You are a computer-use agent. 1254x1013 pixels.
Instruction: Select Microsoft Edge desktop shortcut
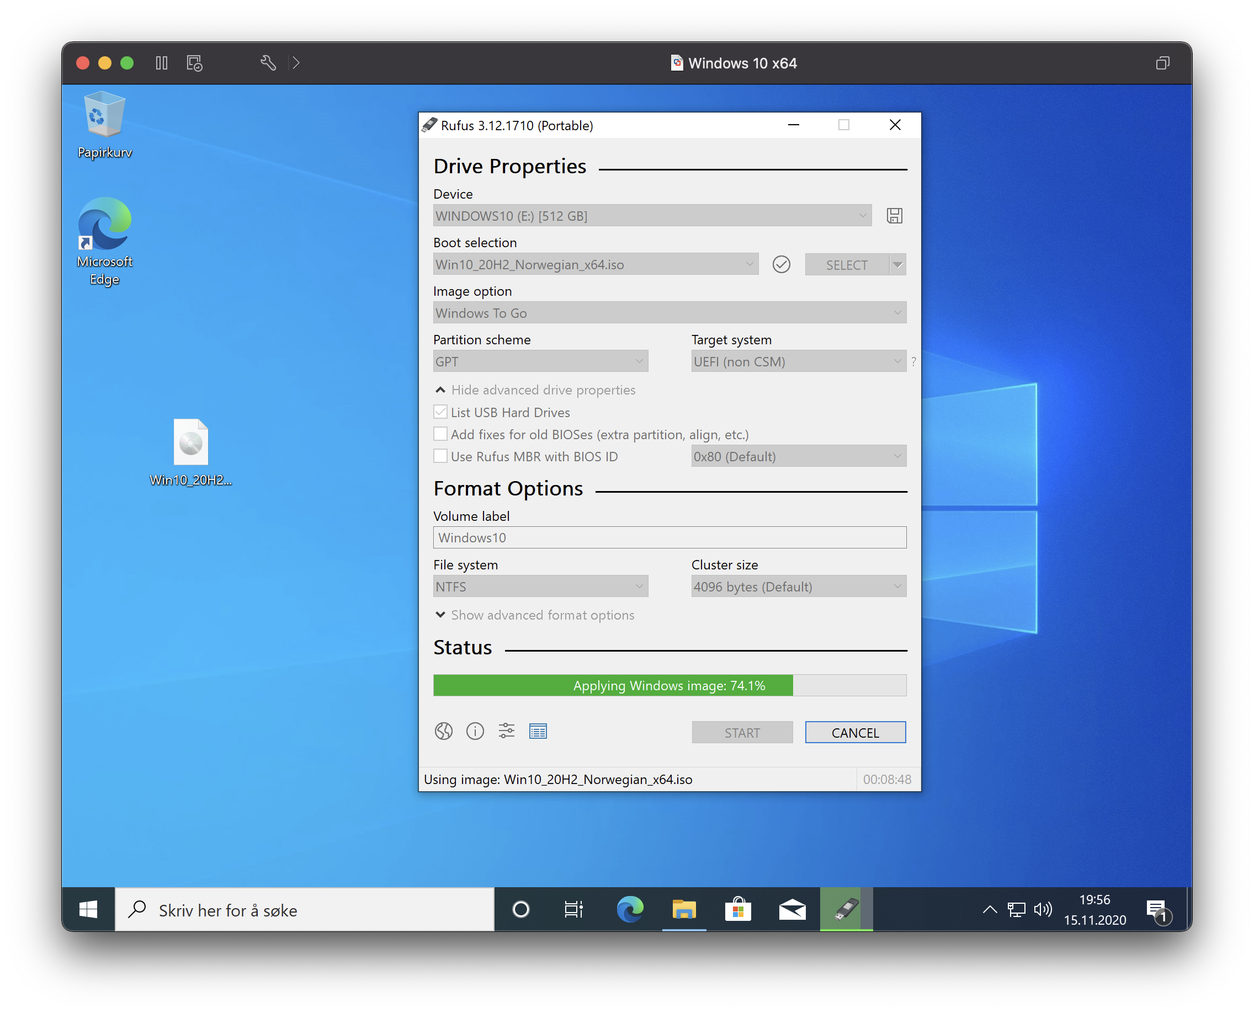tap(104, 241)
